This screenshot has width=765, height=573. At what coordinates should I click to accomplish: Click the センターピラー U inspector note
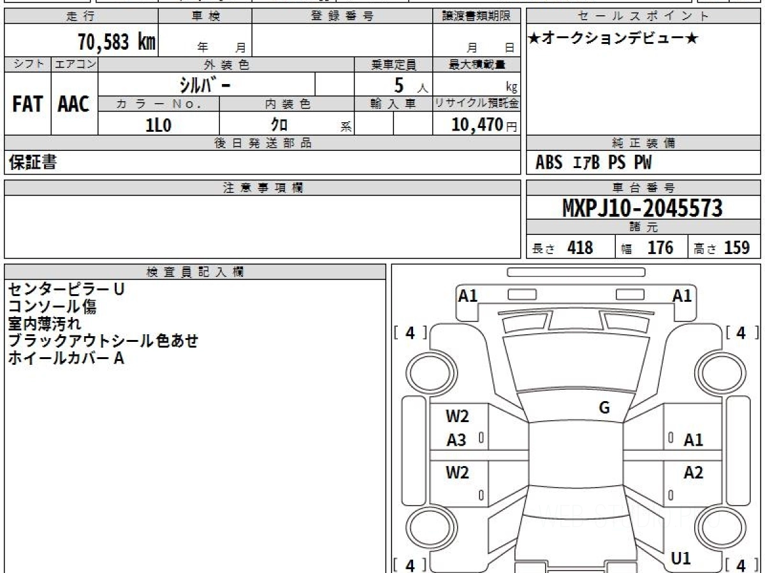point(66,289)
